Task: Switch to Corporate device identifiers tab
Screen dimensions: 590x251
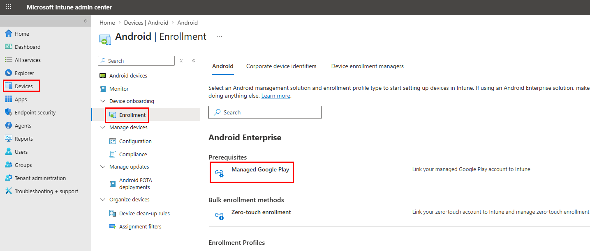Action: [x=281, y=66]
